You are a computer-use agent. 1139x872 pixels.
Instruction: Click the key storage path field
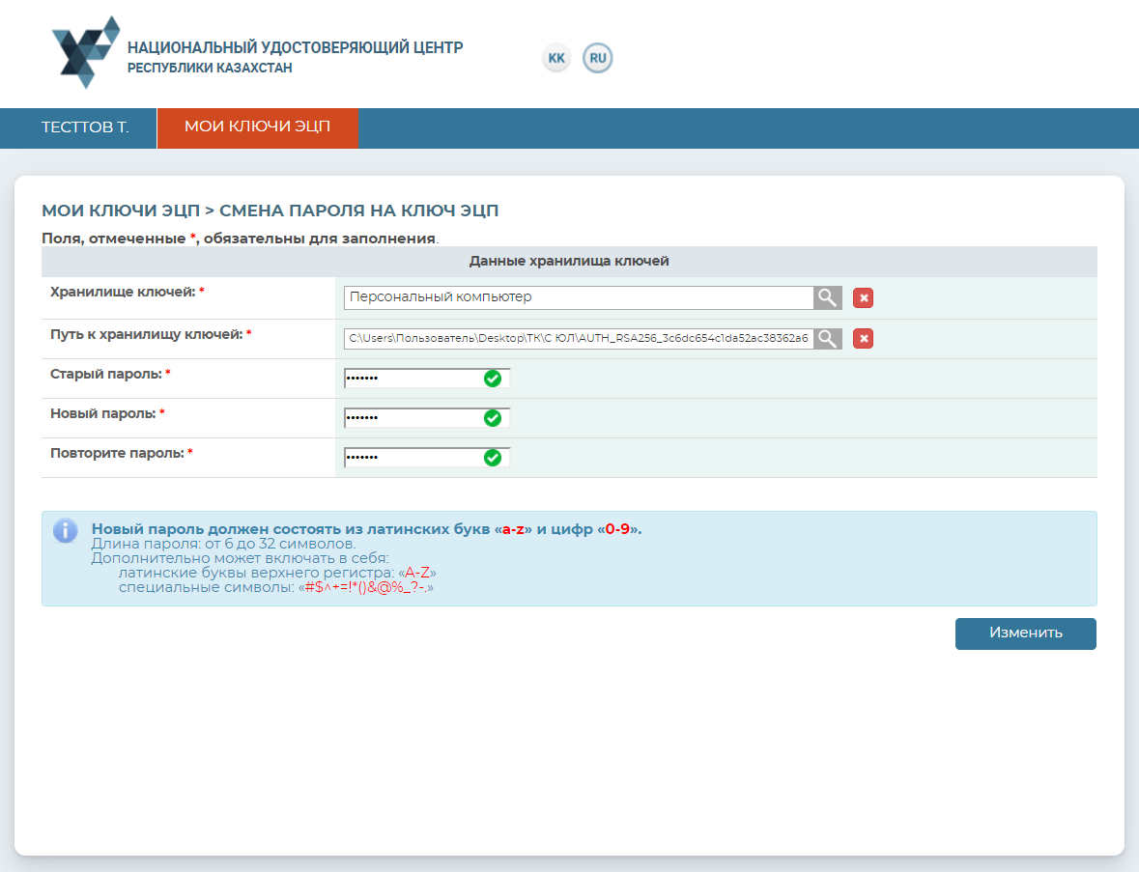click(578, 338)
